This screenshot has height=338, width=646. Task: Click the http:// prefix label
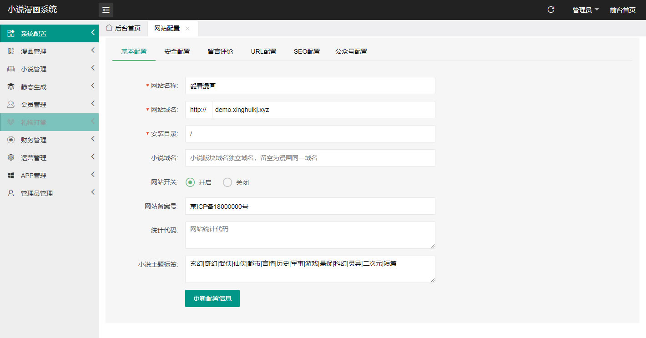coord(198,110)
